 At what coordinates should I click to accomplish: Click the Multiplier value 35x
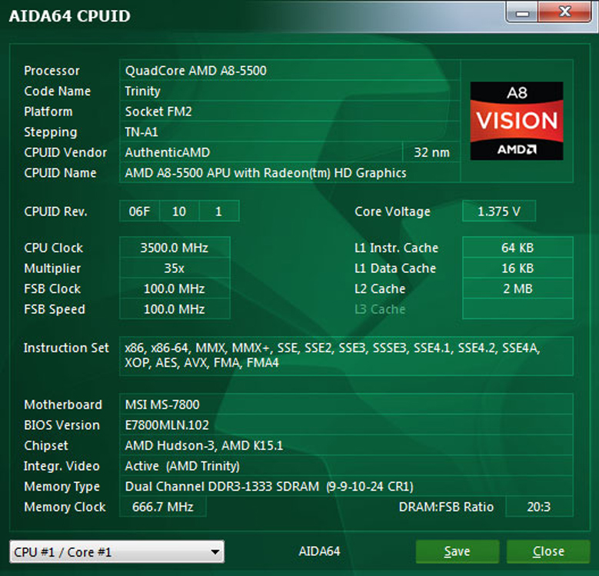click(x=174, y=268)
